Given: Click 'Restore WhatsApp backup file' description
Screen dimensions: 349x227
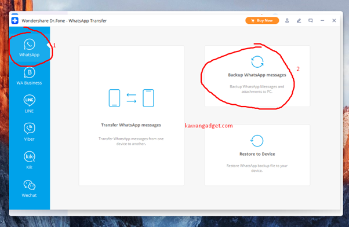Looking at the screenshot, I should pyautogui.click(x=257, y=168).
